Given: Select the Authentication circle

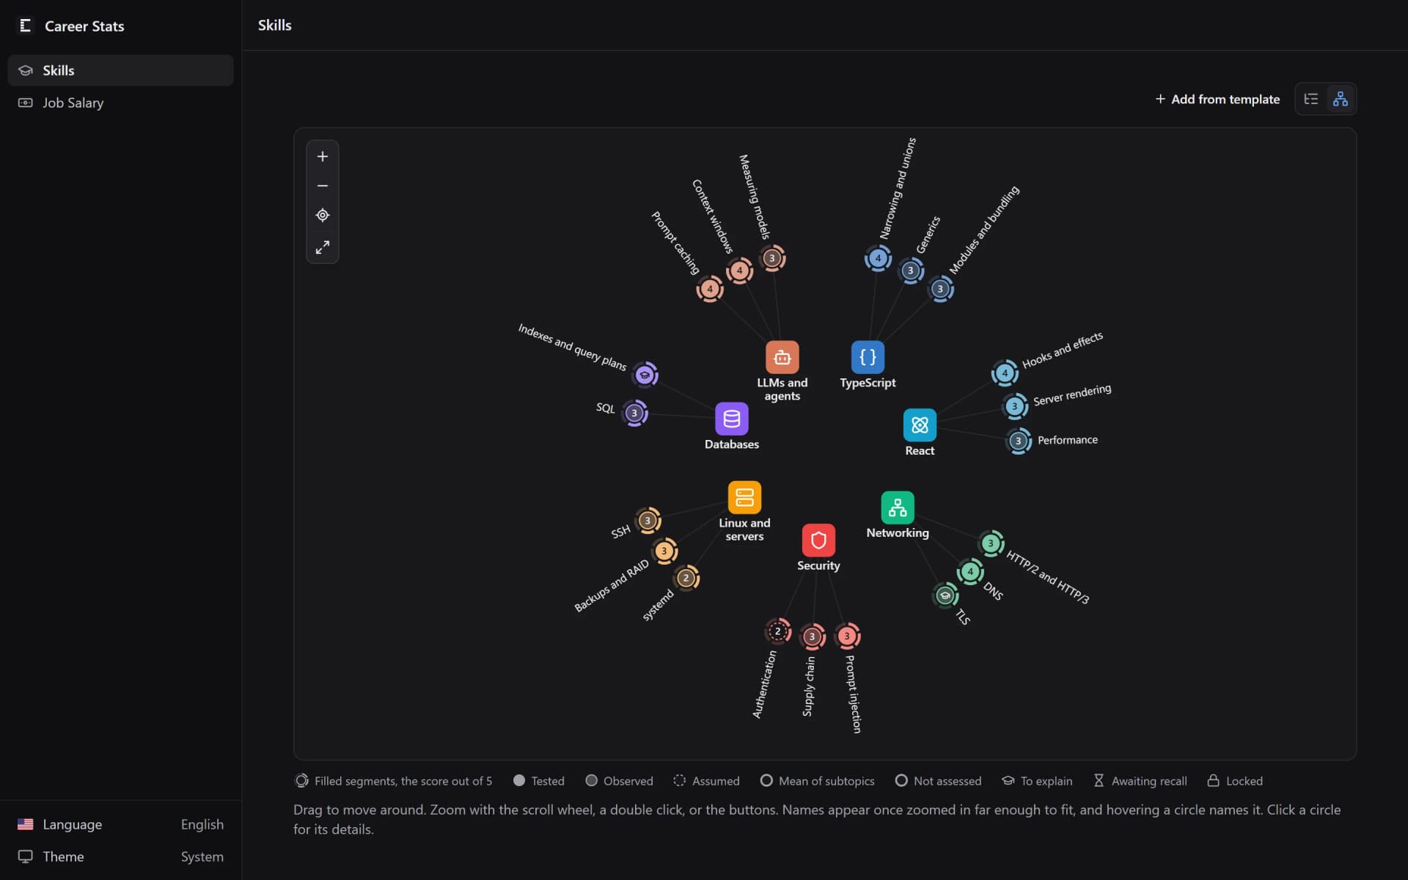Looking at the screenshot, I should click(777, 631).
